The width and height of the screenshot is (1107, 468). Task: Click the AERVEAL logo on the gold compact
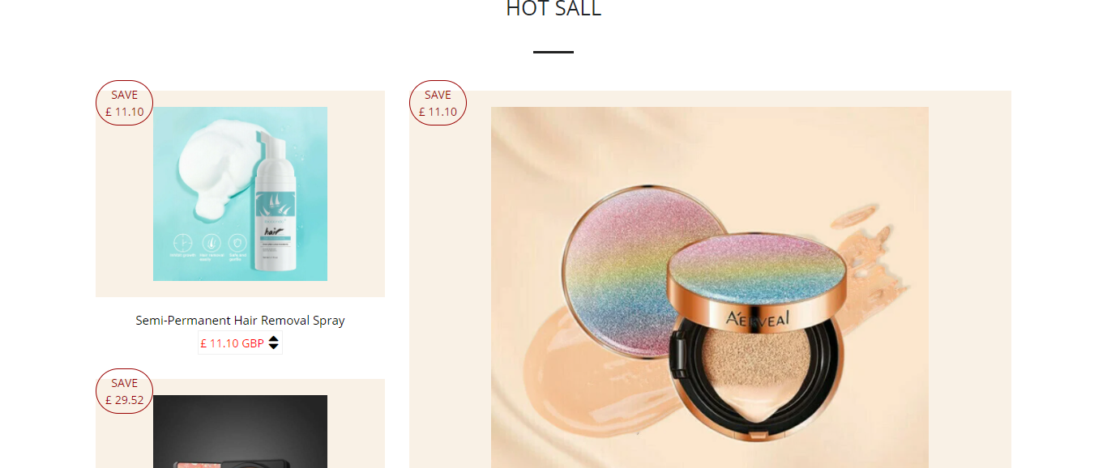(x=757, y=317)
